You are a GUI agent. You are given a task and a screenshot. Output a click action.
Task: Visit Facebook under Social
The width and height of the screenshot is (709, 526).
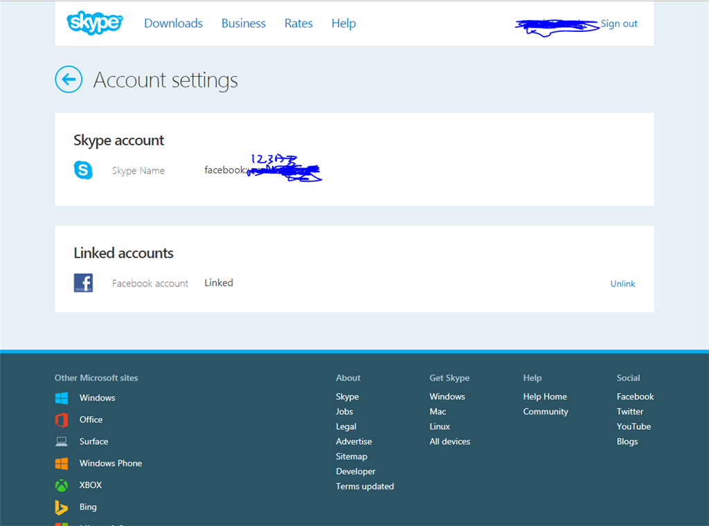635,397
